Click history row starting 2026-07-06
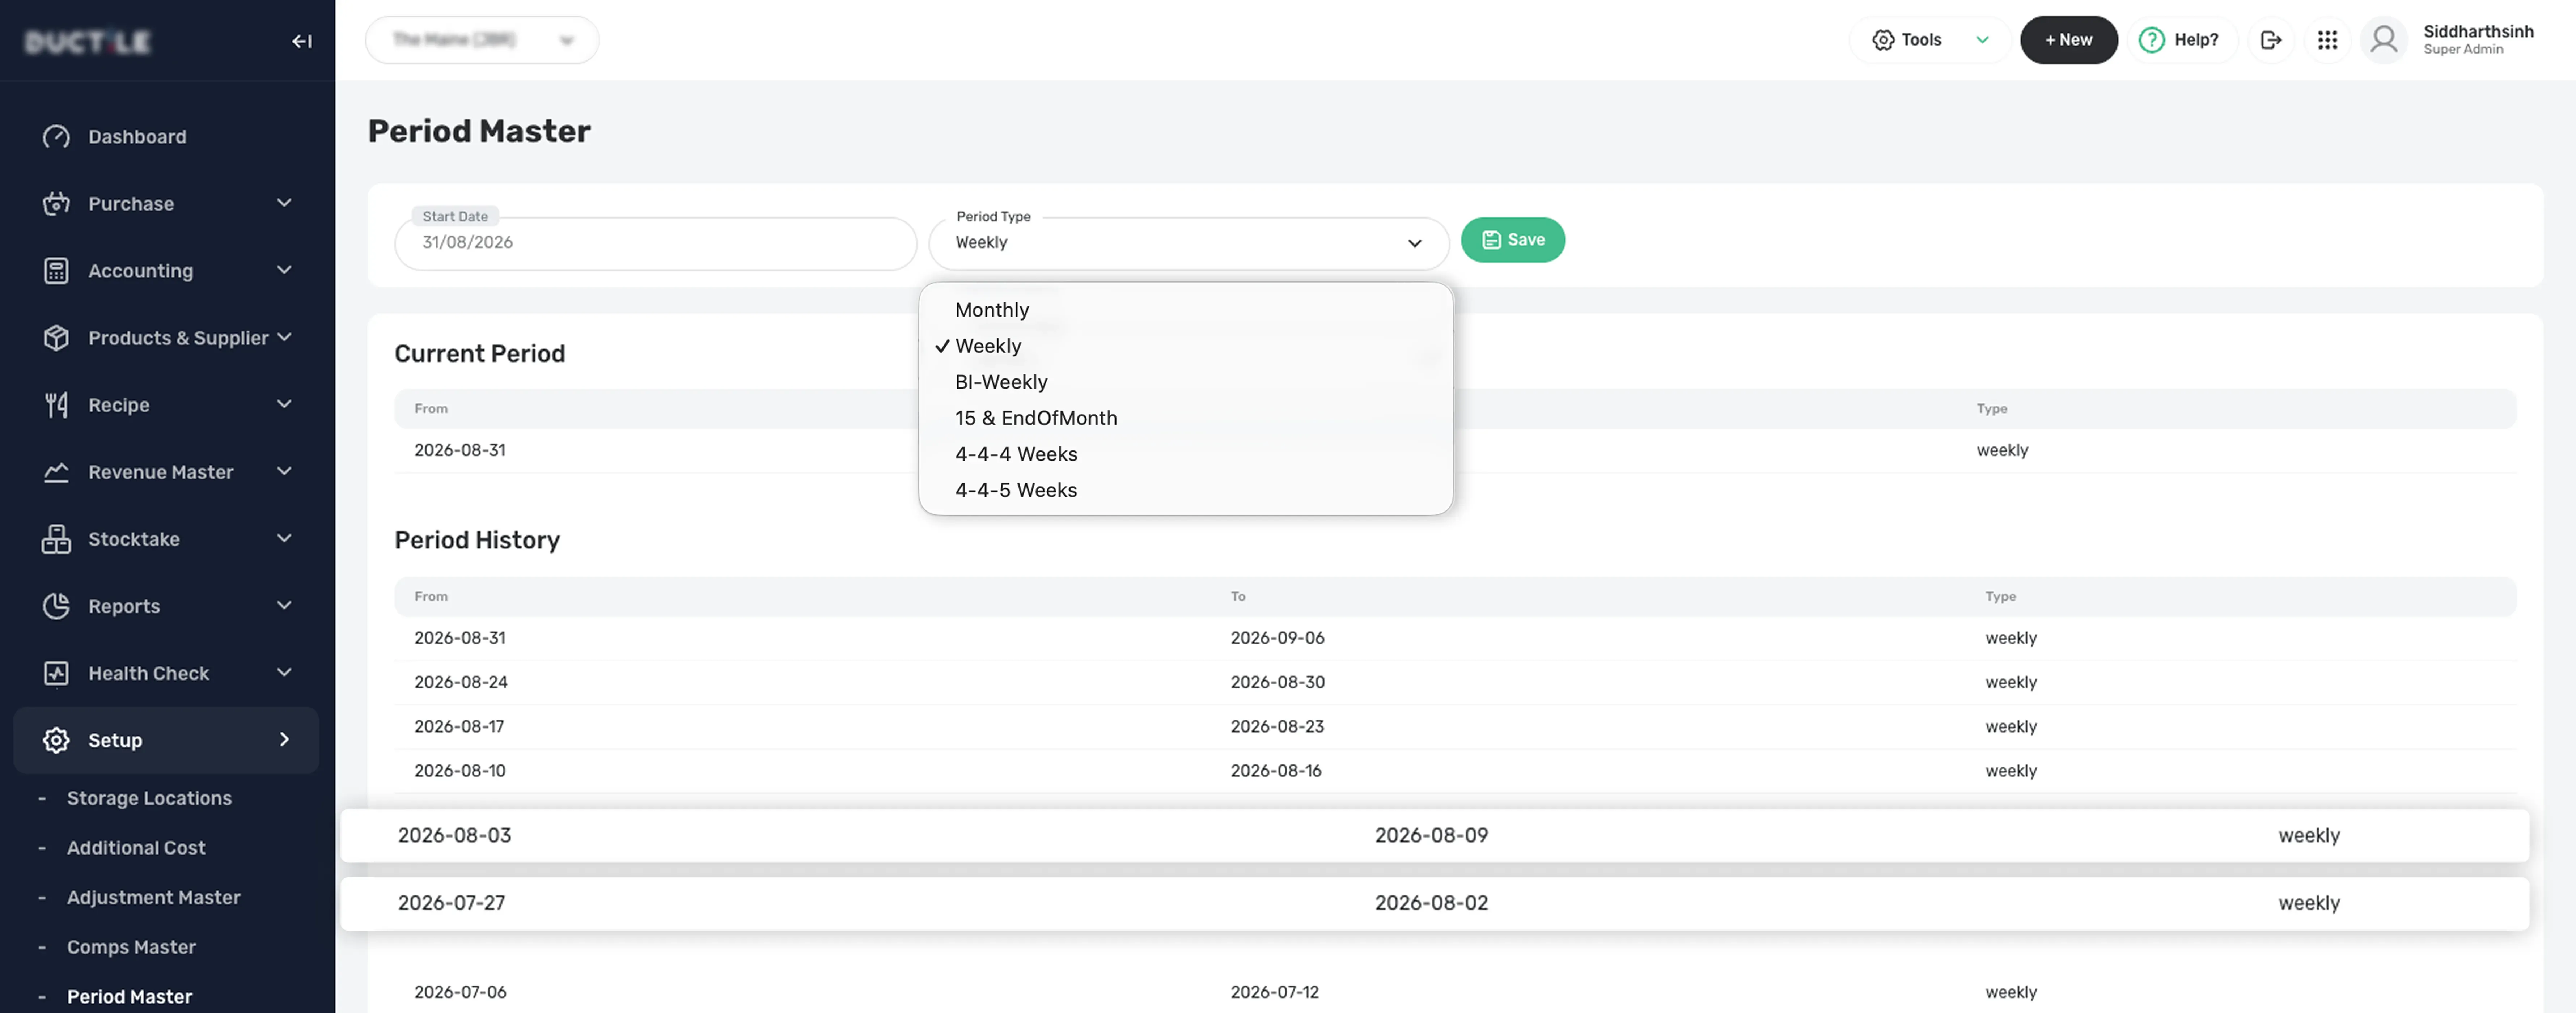The image size is (2576, 1013). pyautogui.click(x=1455, y=992)
